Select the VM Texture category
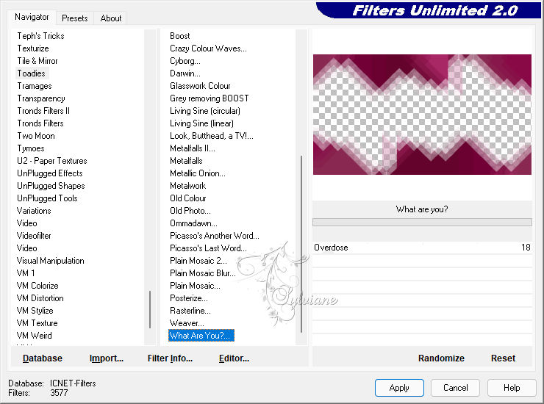 point(37,323)
